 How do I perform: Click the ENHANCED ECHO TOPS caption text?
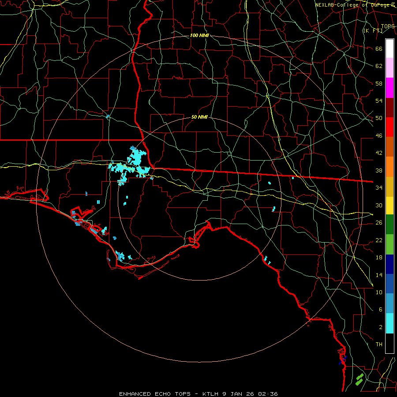(x=155, y=394)
